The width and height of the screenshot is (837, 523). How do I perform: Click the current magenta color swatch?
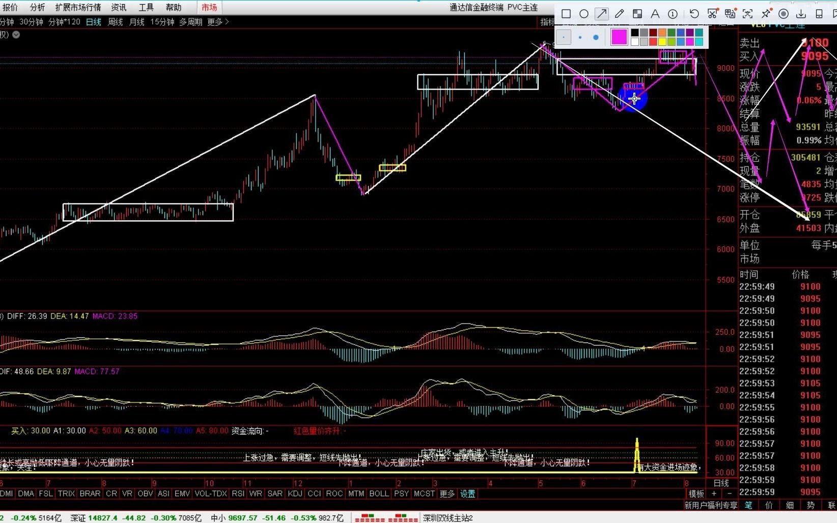[x=619, y=37]
